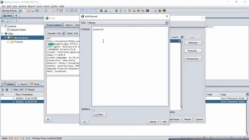Click the Export icon in History toolbar
249x140 pixels.
(x=26, y=89)
